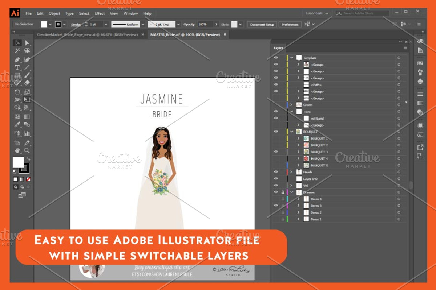Screen dimensions: 436x290
Task: Hide the Tiara layer via eye icon
Action: (x=276, y=111)
